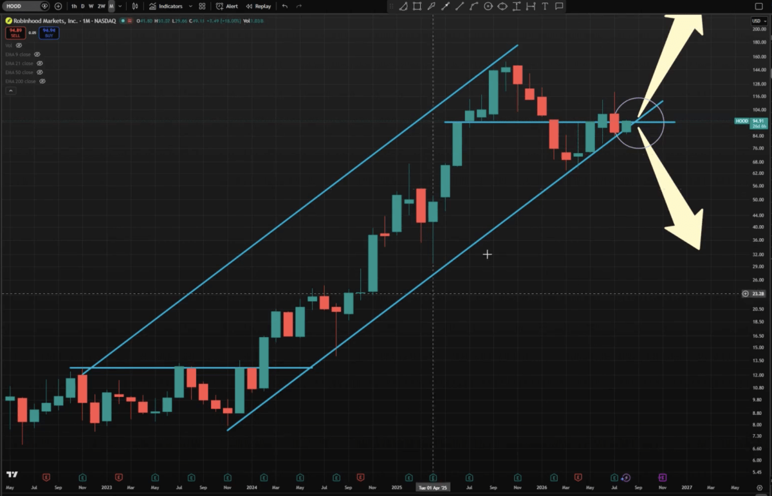Screen dimensions: 772x496
Task: Select the rectangle drawing tool
Action: pos(417,6)
